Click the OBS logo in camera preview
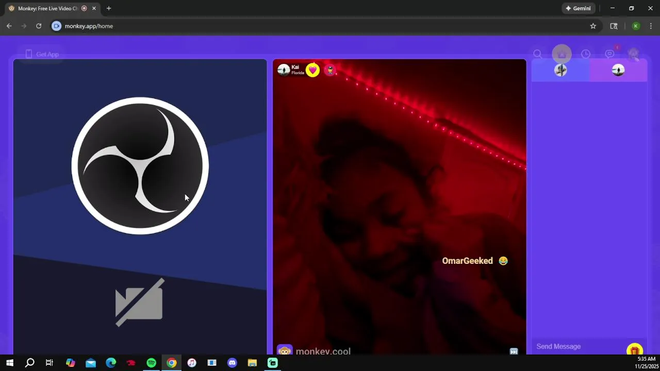Viewport: 660px width, 371px height. tap(140, 165)
